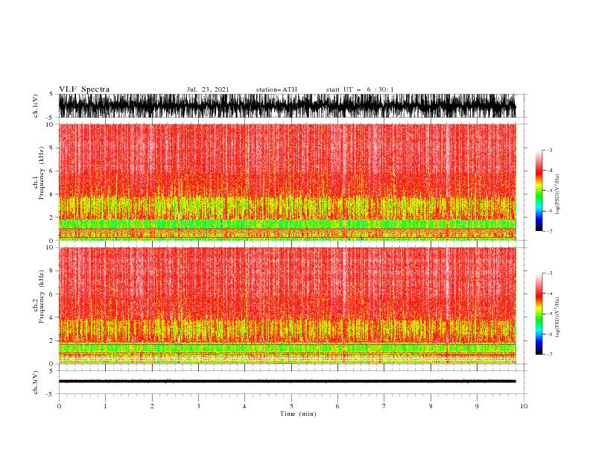The height and width of the screenshot is (456, 590).
Task: Click the "-7" tick on ch.2 colorbar
Action: tap(549, 354)
